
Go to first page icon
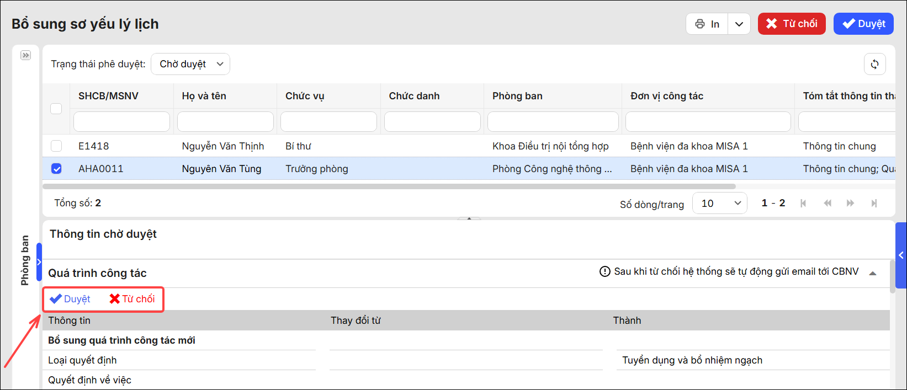(803, 203)
